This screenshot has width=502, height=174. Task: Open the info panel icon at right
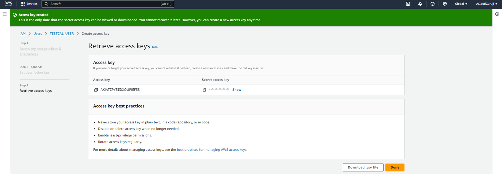[x=497, y=14]
